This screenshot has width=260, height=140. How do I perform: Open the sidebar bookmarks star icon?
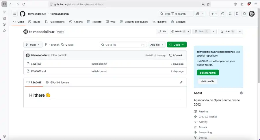[4, 31]
